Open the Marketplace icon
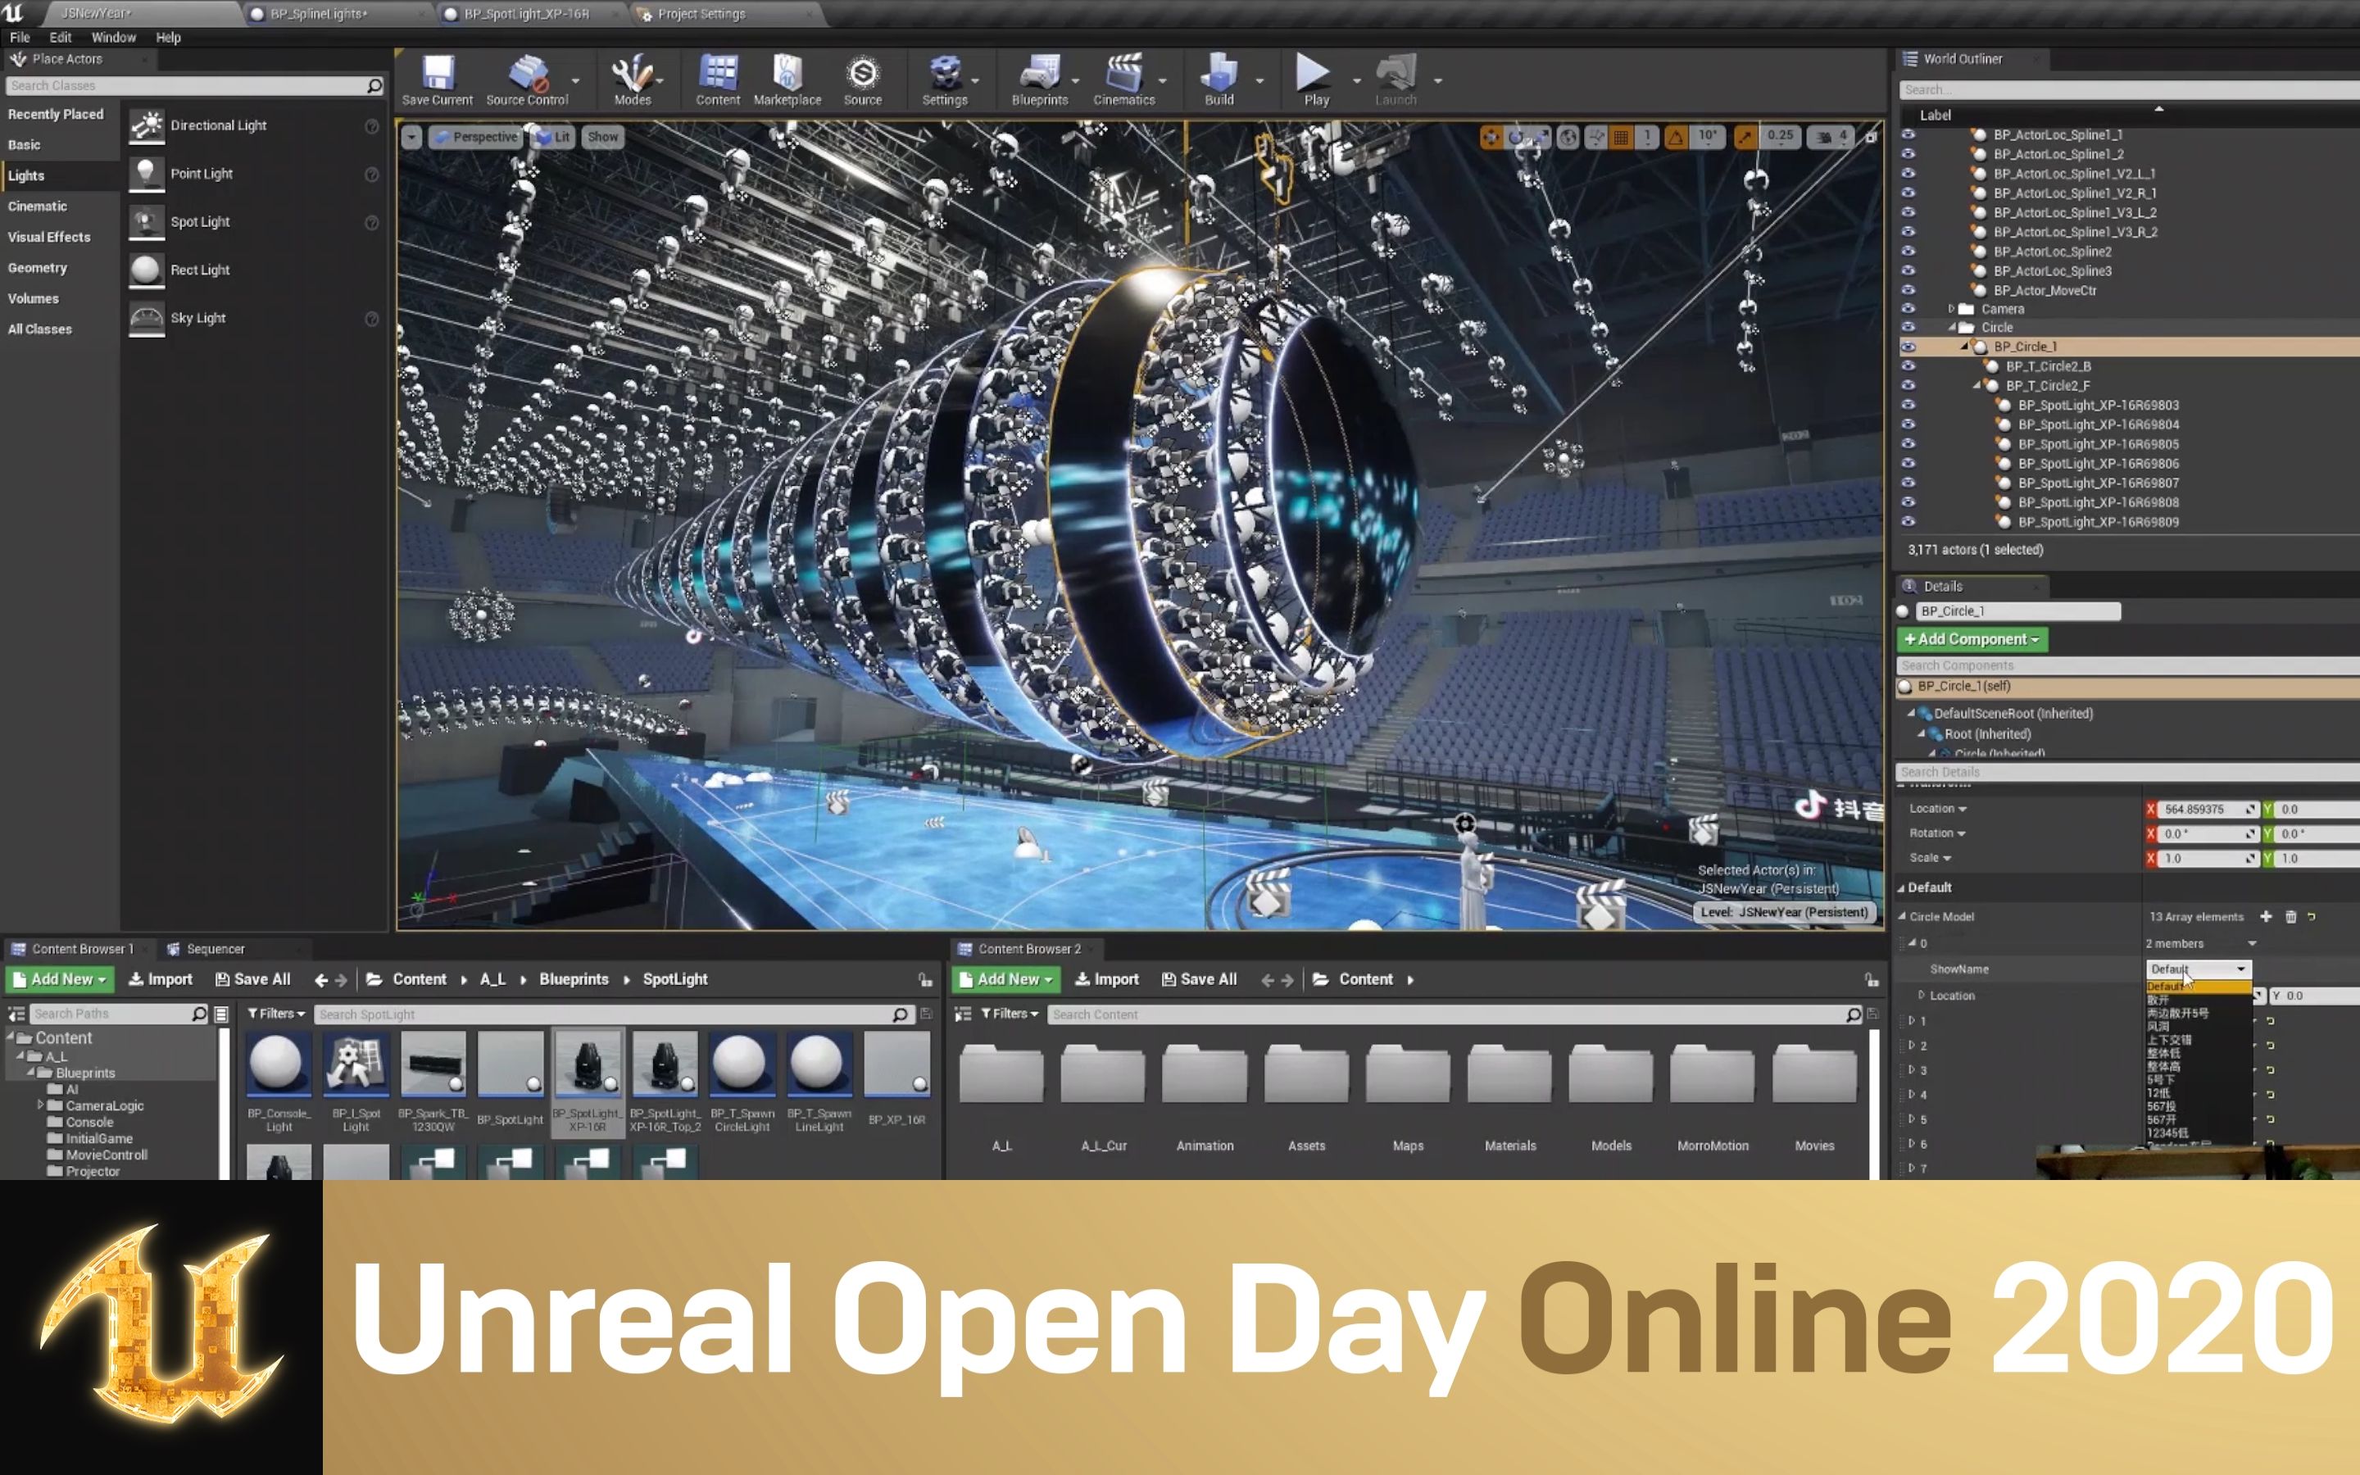The width and height of the screenshot is (2360, 1475). click(x=787, y=80)
